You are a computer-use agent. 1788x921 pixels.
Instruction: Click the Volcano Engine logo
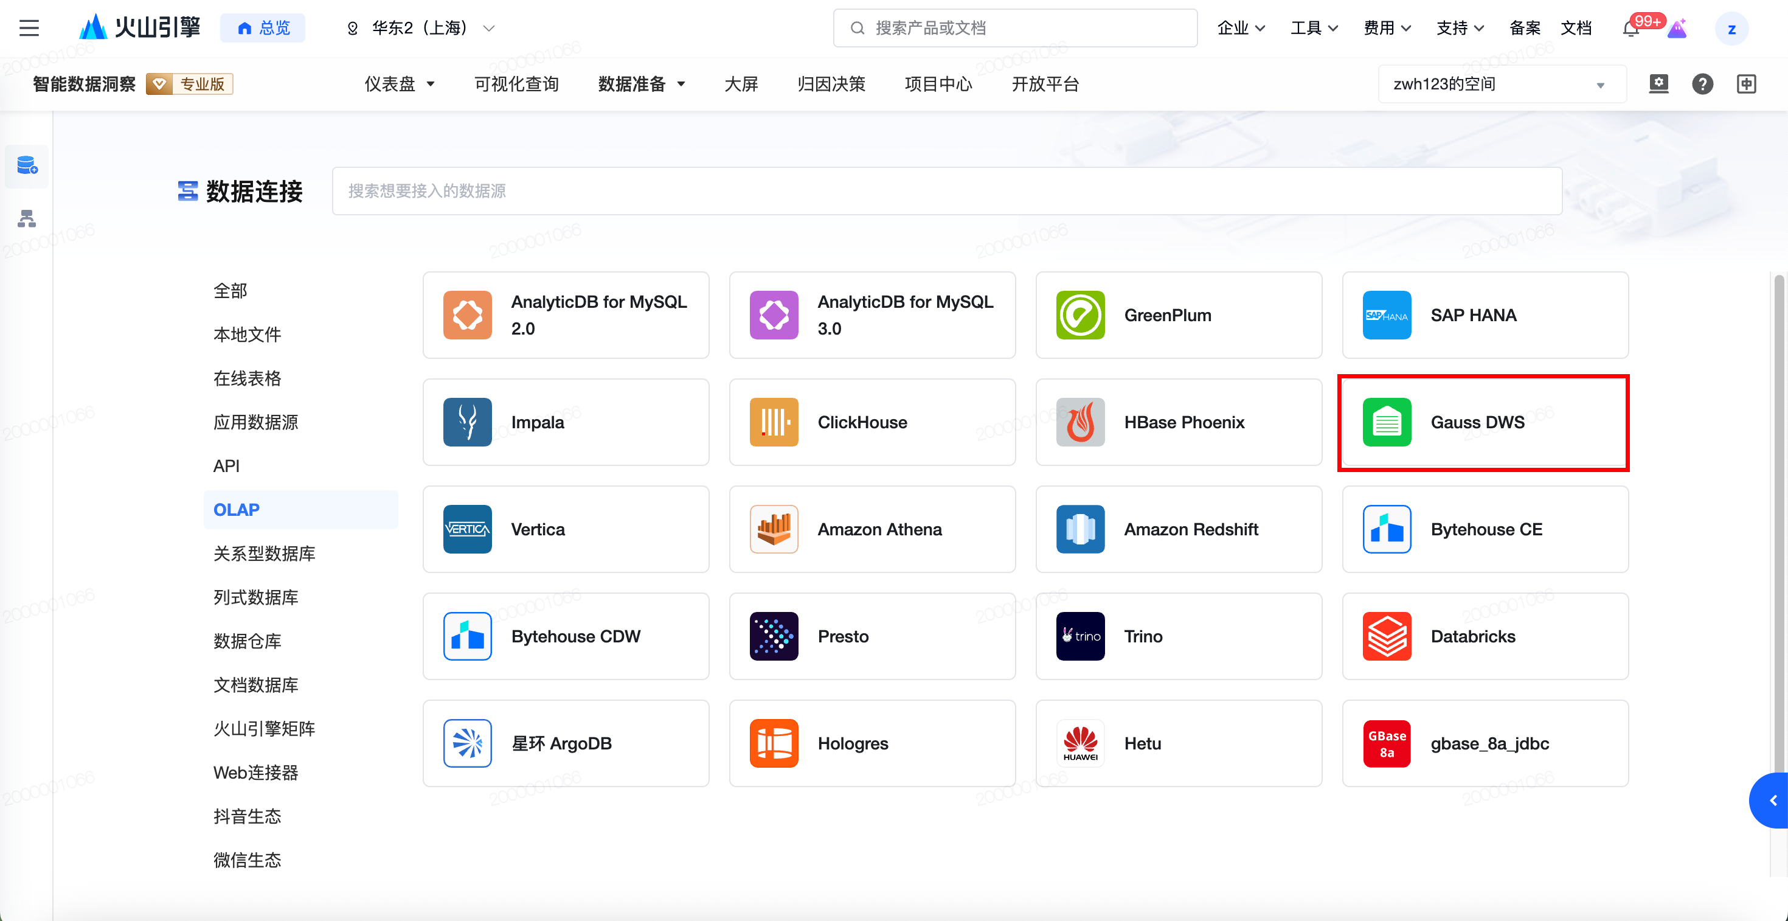pyautogui.click(x=139, y=28)
